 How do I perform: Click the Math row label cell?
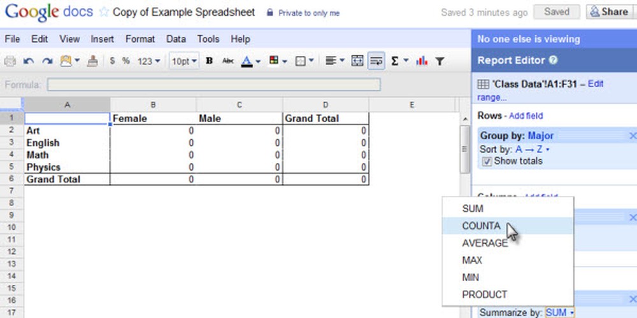coord(67,155)
